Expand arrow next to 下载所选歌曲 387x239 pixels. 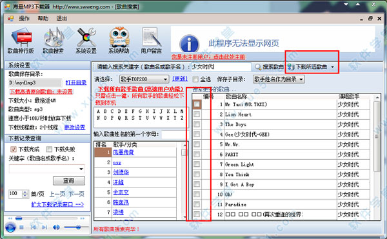coord(332,67)
